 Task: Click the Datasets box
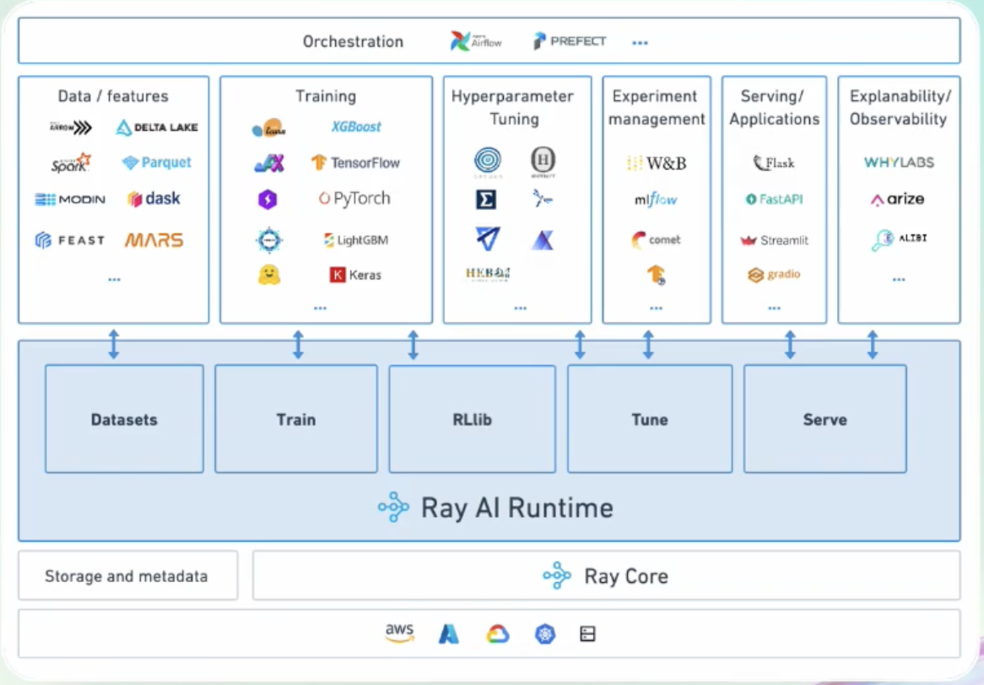[x=124, y=418]
